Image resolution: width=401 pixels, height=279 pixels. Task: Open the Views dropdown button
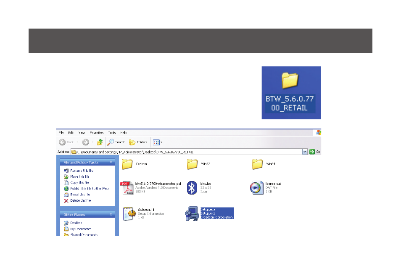click(158, 142)
